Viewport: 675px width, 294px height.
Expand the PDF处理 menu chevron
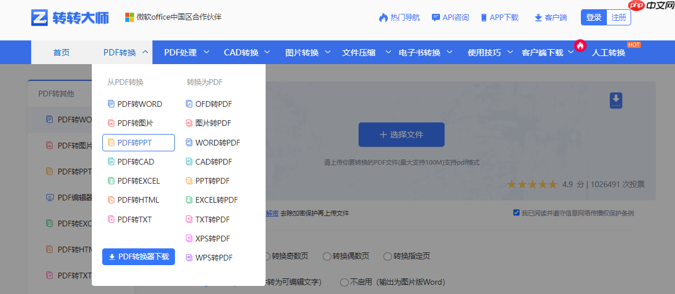click(206, 52)
